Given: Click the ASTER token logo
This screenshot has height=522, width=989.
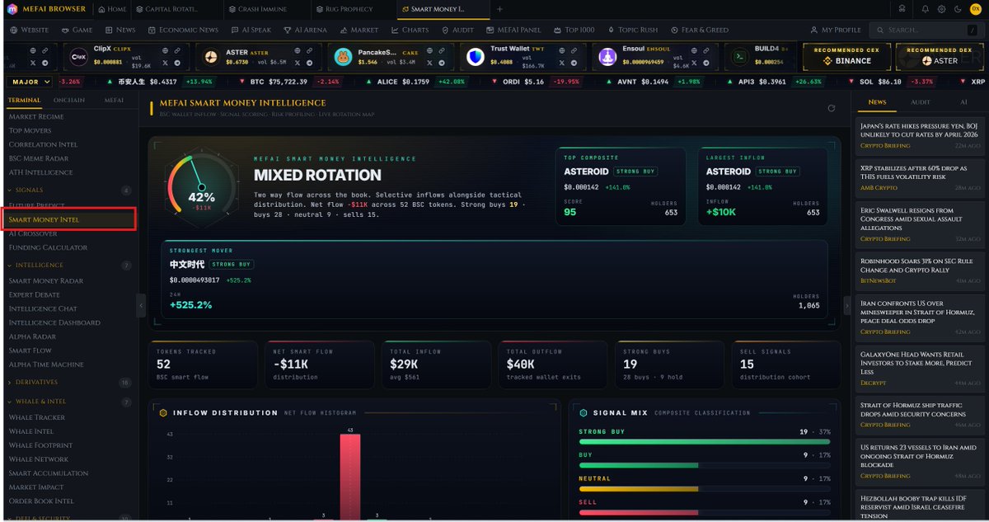Looking at the screenshot, I should point(211,57).
